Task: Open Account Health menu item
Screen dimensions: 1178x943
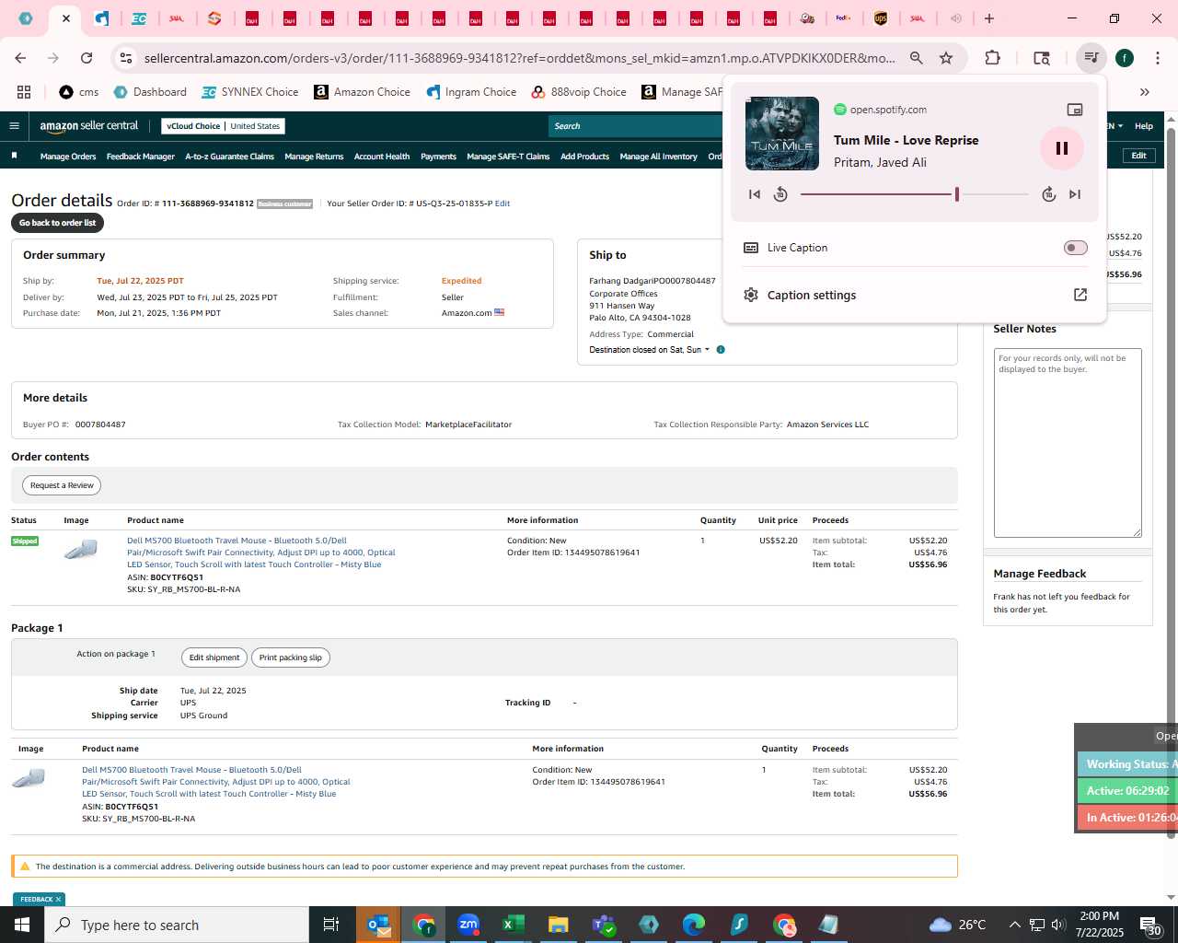Action: click(382, 157)
